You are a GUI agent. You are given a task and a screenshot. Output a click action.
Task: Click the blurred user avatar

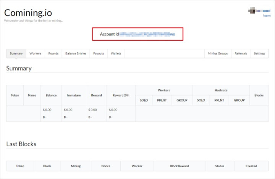pos(252,11)
